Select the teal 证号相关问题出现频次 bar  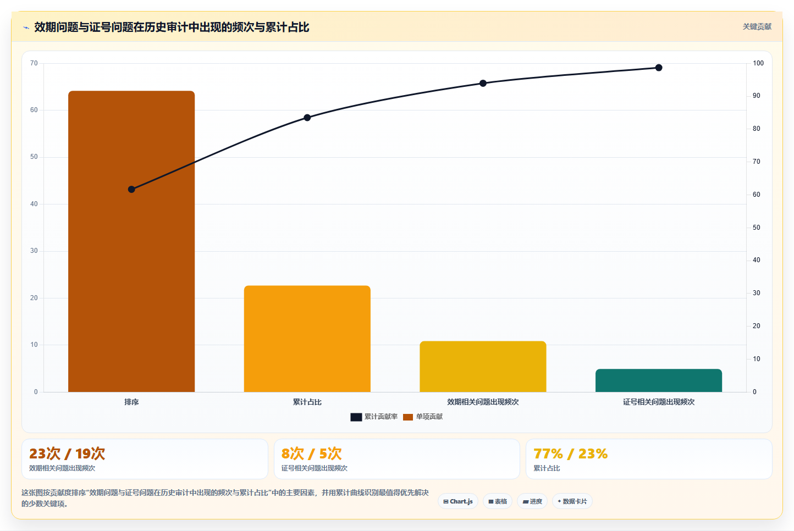[x=658, y=380]
